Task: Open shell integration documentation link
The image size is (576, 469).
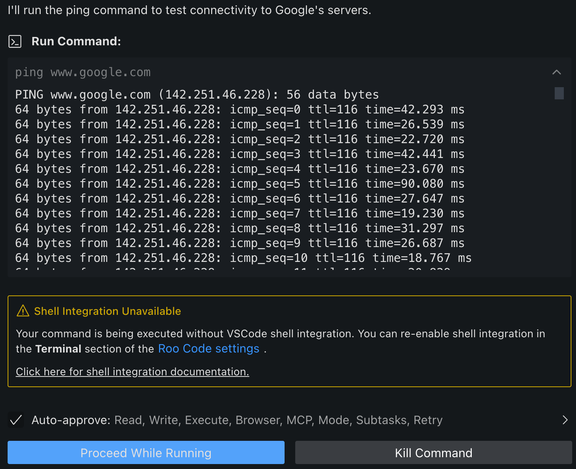Action: [132, 372]
